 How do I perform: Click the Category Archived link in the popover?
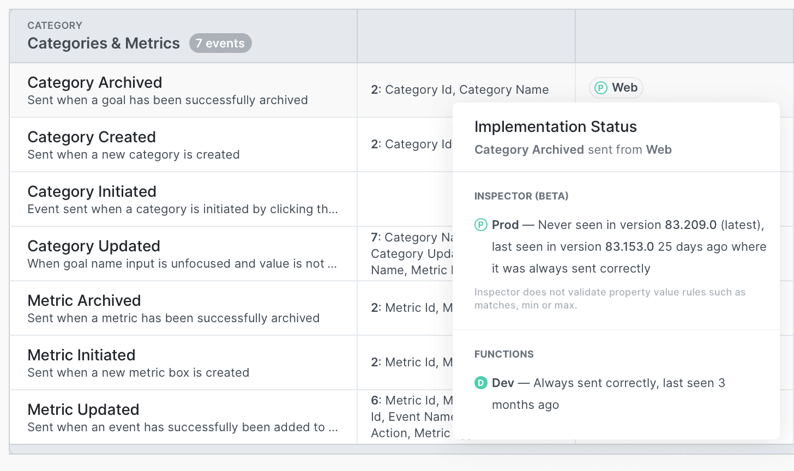point(528,149)
